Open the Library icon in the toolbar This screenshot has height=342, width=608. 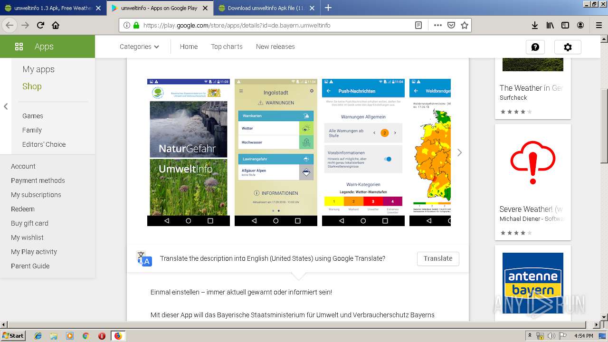(x=550, y=26)
